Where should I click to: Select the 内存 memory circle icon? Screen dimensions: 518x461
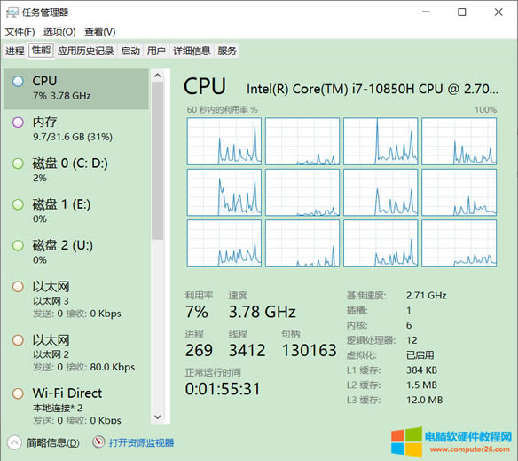point(18,123)
